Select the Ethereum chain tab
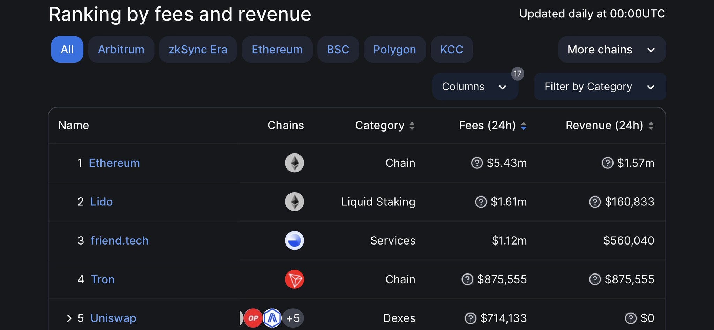Image resolution: width=714 pixels, height=330 pixels. (x=277, y=50)
